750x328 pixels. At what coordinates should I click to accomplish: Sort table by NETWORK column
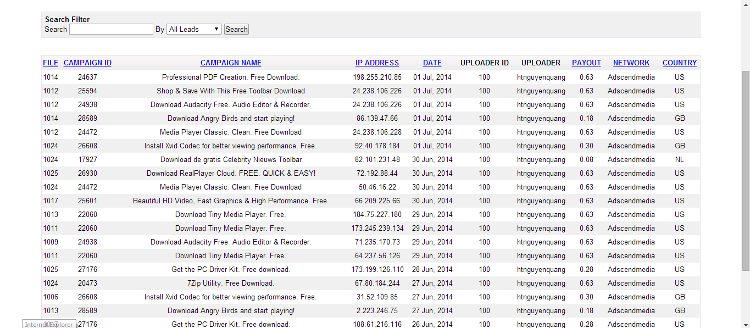point(631,63)
